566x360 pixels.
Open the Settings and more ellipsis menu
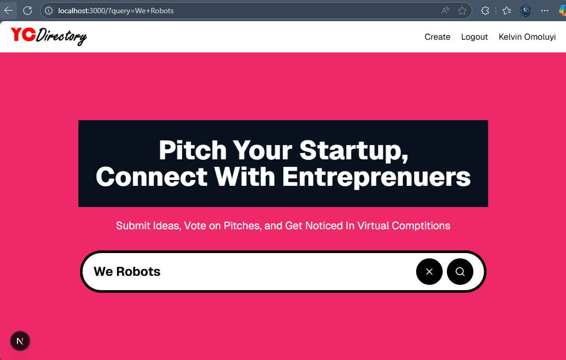pos(544,11)
